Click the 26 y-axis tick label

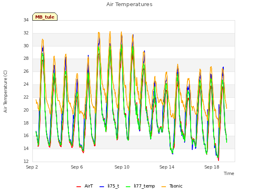26,71
